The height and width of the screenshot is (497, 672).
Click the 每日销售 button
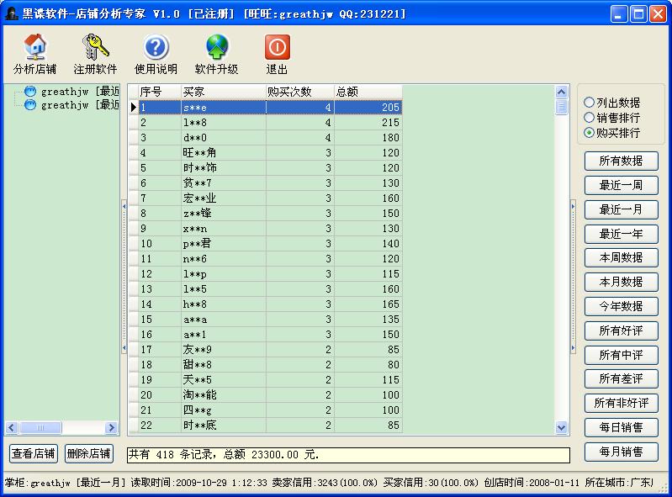(x=621, y=427)
